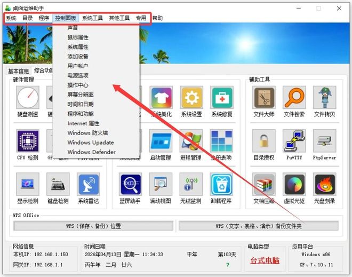The width and height of the screenshot is (352, 277).
Task: Click the 网关IP 192.168.1.1 text
Action: point(38,265)
